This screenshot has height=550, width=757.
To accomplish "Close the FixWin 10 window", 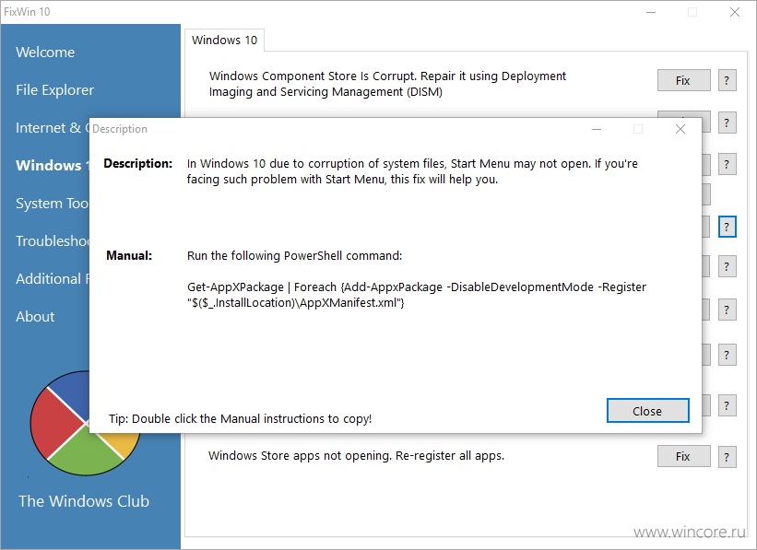I will pyautogui.click(x=735, y=12).
